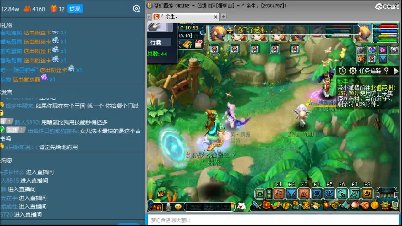Image resolution: width=402 pixels, height=226 pixels.
Task: Click the grey heart buff icon
Action: 361,50
